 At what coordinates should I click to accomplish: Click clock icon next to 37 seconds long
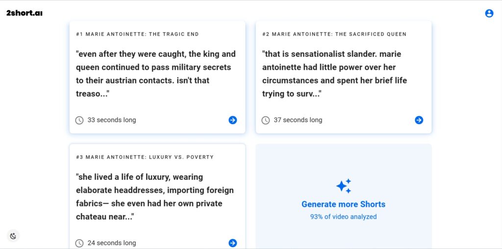[x=266, y=121]
